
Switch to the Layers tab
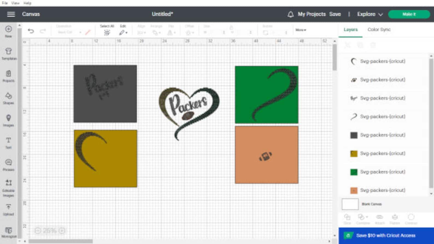point(351,30)
